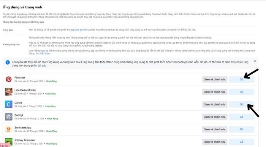Image resolution: width=266 pixels, height=147 pixels.
Task: Select the Zamoji app name
Action: pos(19,115)
